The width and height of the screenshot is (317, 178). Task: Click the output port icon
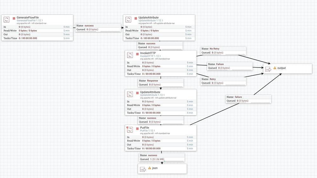coord(268,69)
